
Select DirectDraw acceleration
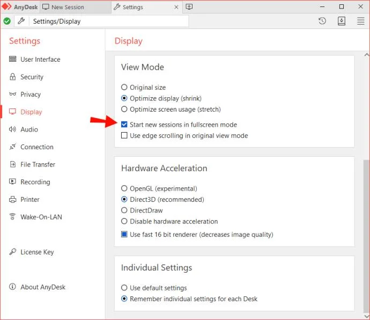[124, 210]
